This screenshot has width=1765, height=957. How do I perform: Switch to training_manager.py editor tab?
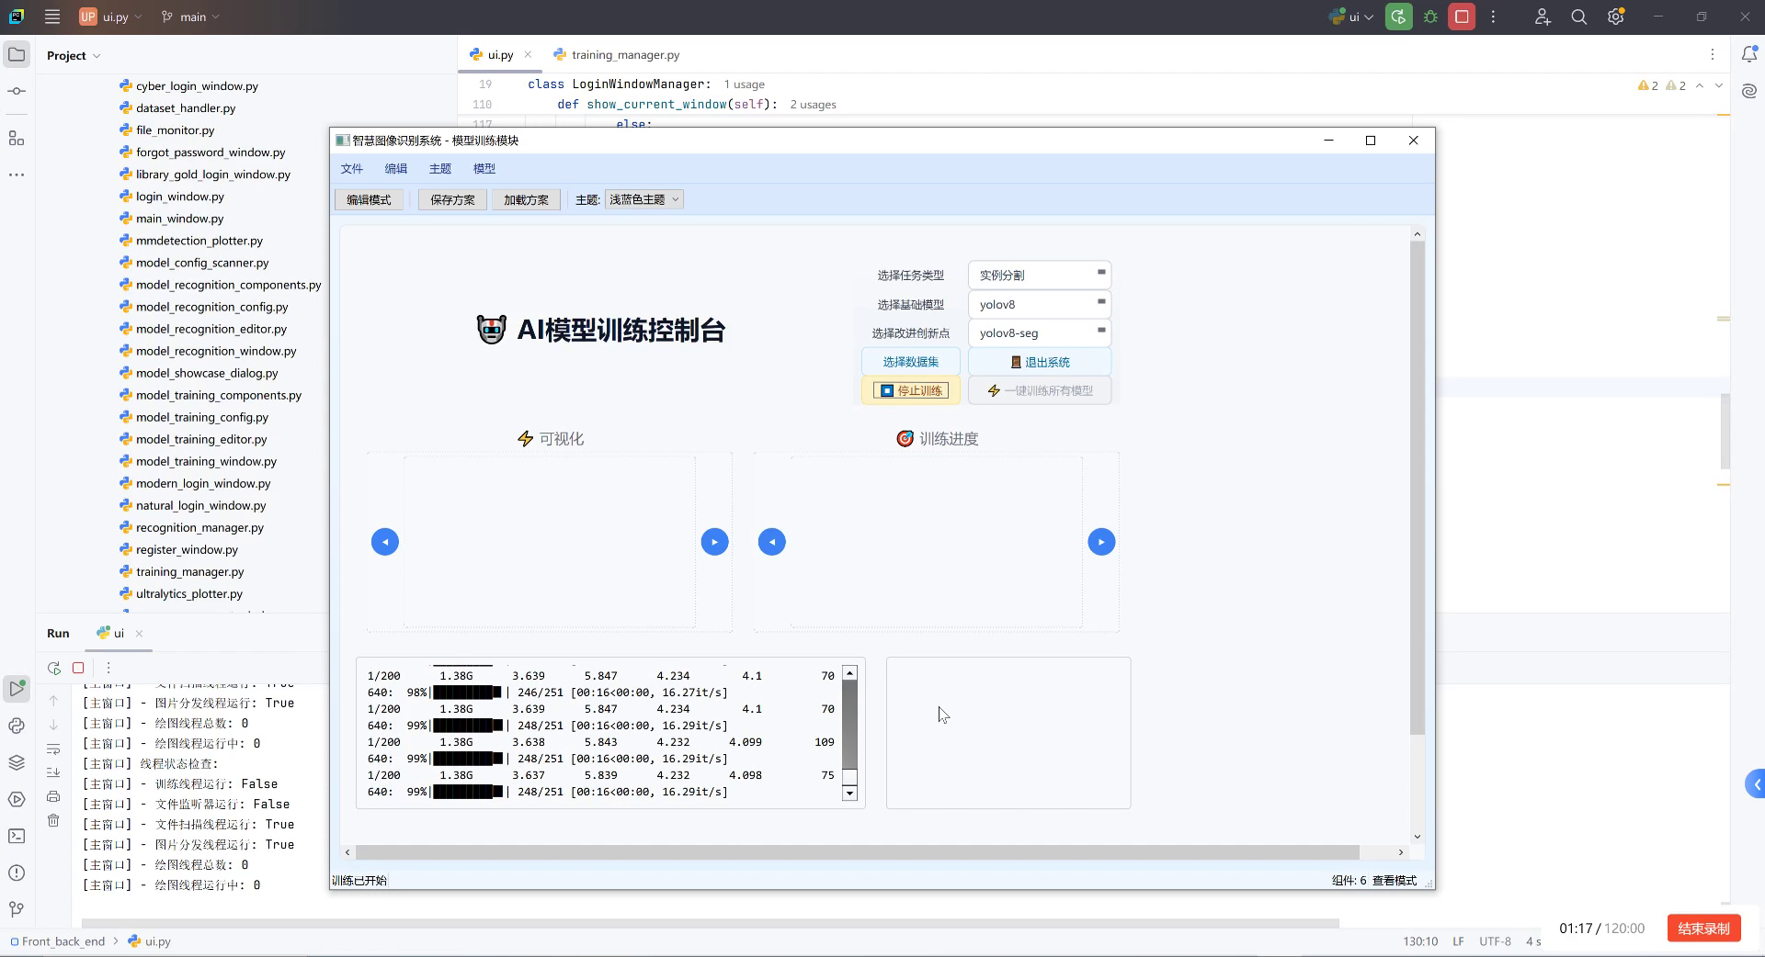(x=617, y=55)
